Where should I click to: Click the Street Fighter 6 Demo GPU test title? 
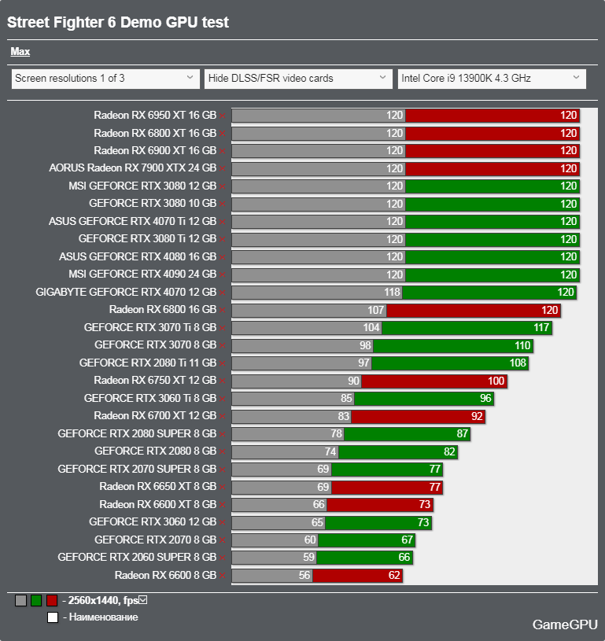tap(118, 23)
